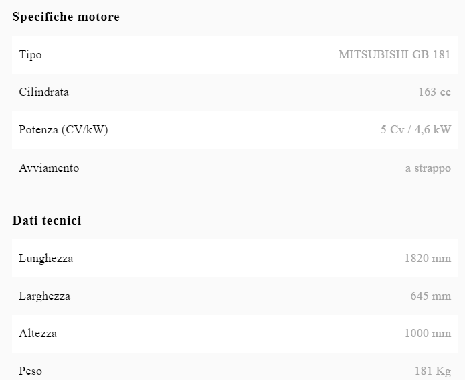Screen dimensions: 465x380
Task: Select the 'Lunghezza' label
Action: [x=45, y=258]
